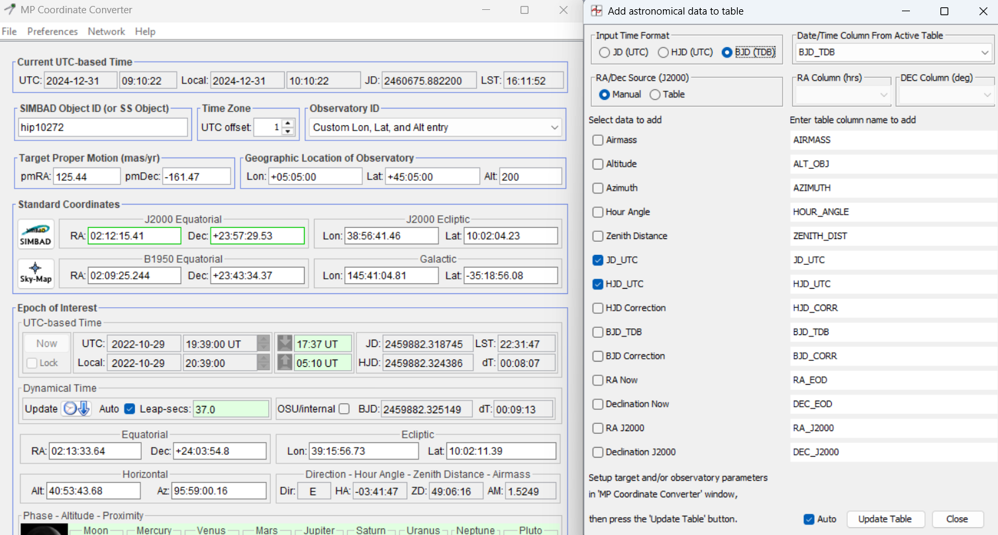This screenshot has height=535, width=998.
Task: Enable the Airmass checkbox
Action: point(598,140)
